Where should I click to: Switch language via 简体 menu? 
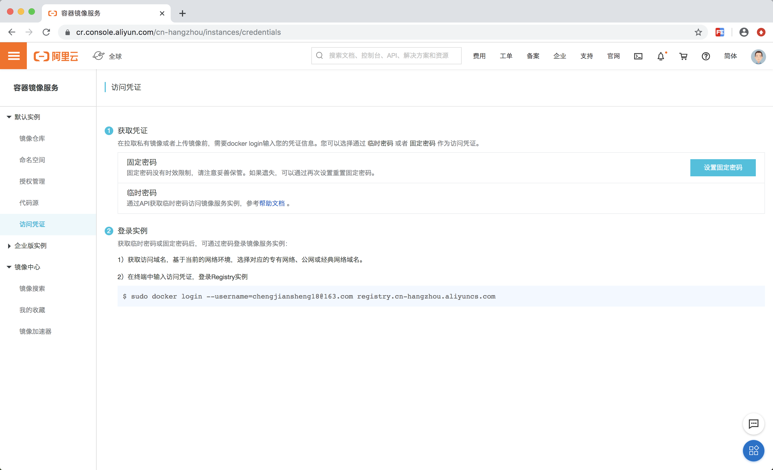(x=730, y=56)
